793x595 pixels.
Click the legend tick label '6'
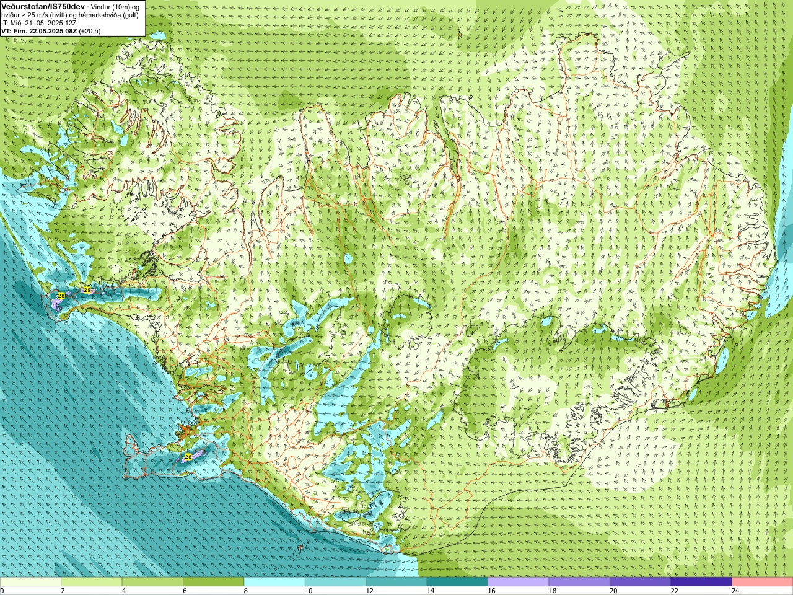pos(185,591)
